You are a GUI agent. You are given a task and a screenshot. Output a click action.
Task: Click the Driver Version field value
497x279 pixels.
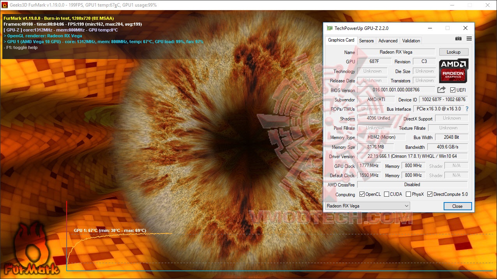click(412, 156)
